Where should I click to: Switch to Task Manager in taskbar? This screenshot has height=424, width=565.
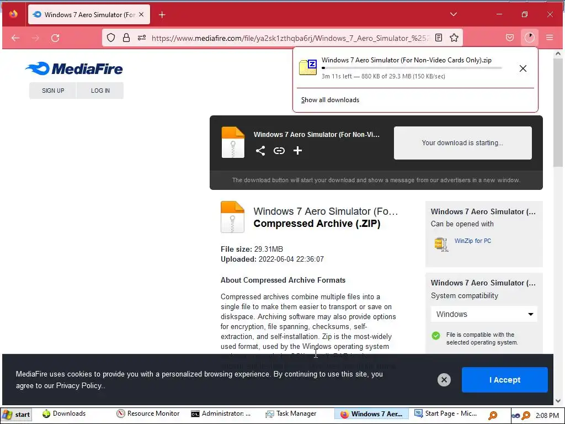coord(291,414)
